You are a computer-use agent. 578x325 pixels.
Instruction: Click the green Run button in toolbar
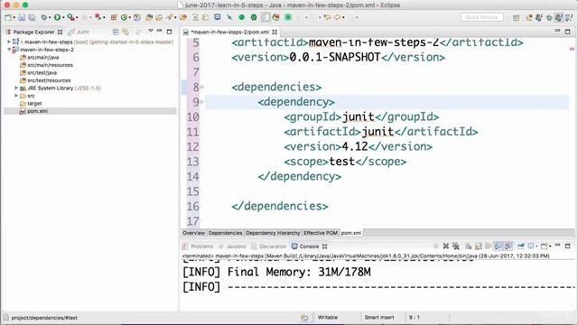click(57, 17)
